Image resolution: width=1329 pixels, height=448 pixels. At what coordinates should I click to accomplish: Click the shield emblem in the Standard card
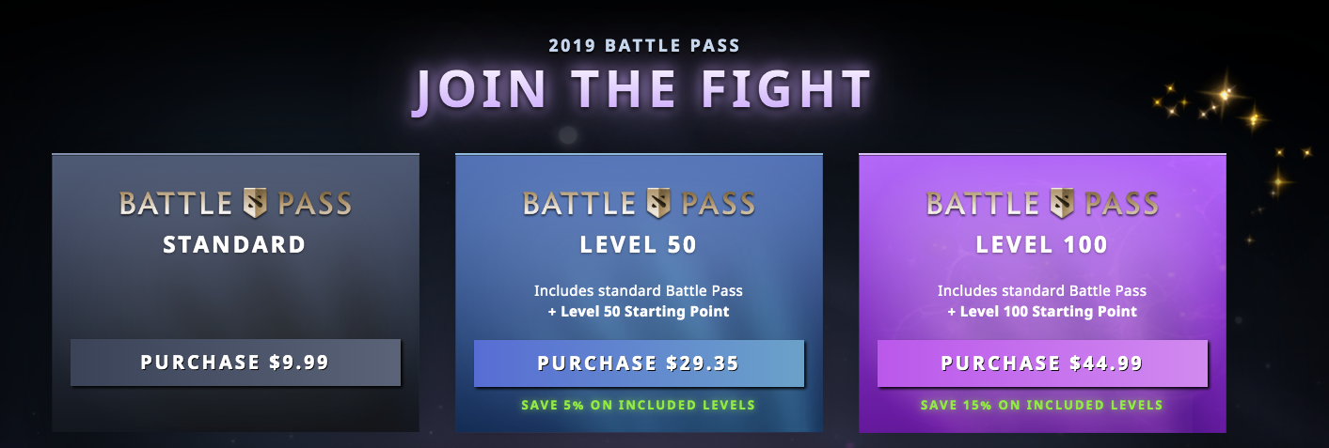pos(255,203)
